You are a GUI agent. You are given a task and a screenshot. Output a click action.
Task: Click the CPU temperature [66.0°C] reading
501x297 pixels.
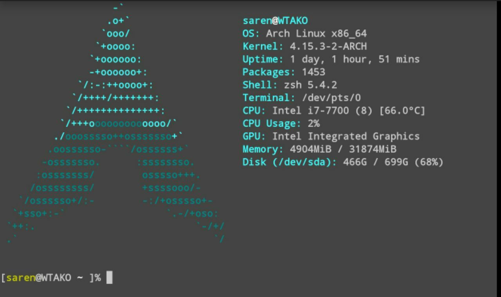pyautogui.click(x=402, y=111)
